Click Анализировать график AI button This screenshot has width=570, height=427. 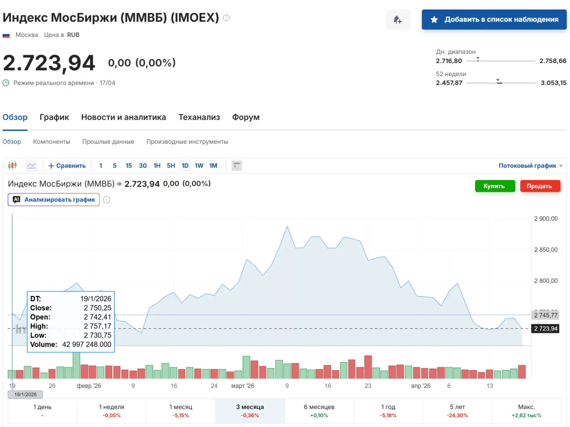(x=54, y=200)
